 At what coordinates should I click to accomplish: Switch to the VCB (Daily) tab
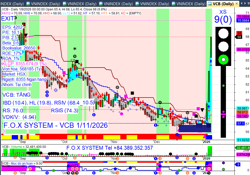click(223, 4)
